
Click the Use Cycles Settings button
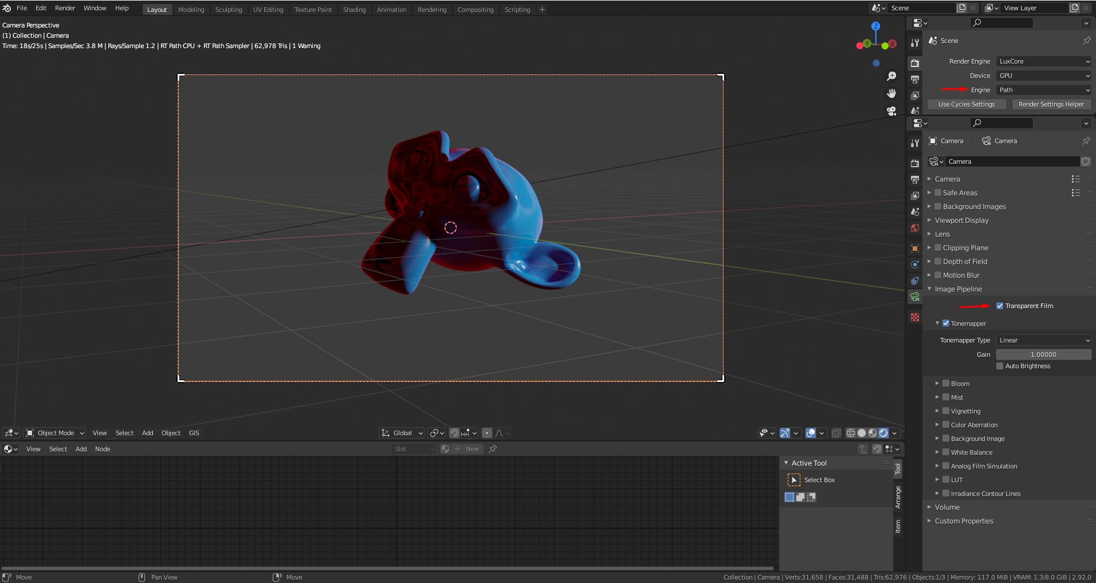pyautogui.click(x=967, y=104)
